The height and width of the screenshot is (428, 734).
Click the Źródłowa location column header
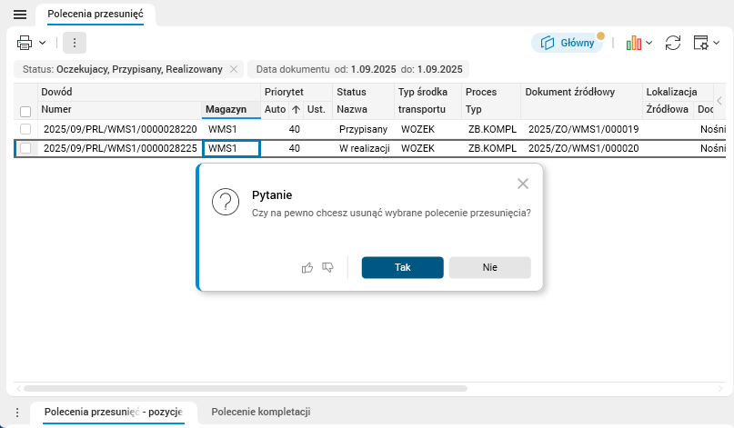coord(667,109)
